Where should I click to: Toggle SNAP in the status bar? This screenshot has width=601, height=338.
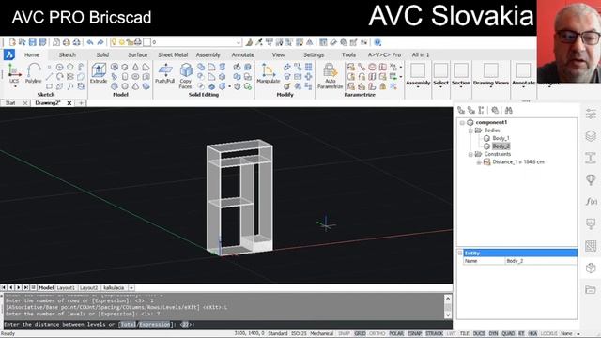click(x=345, y=334)
